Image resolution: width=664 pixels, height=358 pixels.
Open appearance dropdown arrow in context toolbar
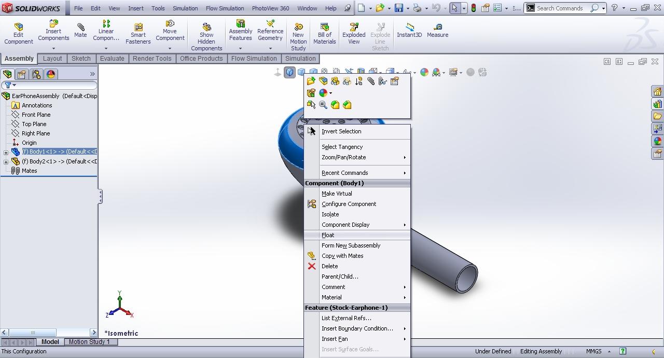click(331, 93)
